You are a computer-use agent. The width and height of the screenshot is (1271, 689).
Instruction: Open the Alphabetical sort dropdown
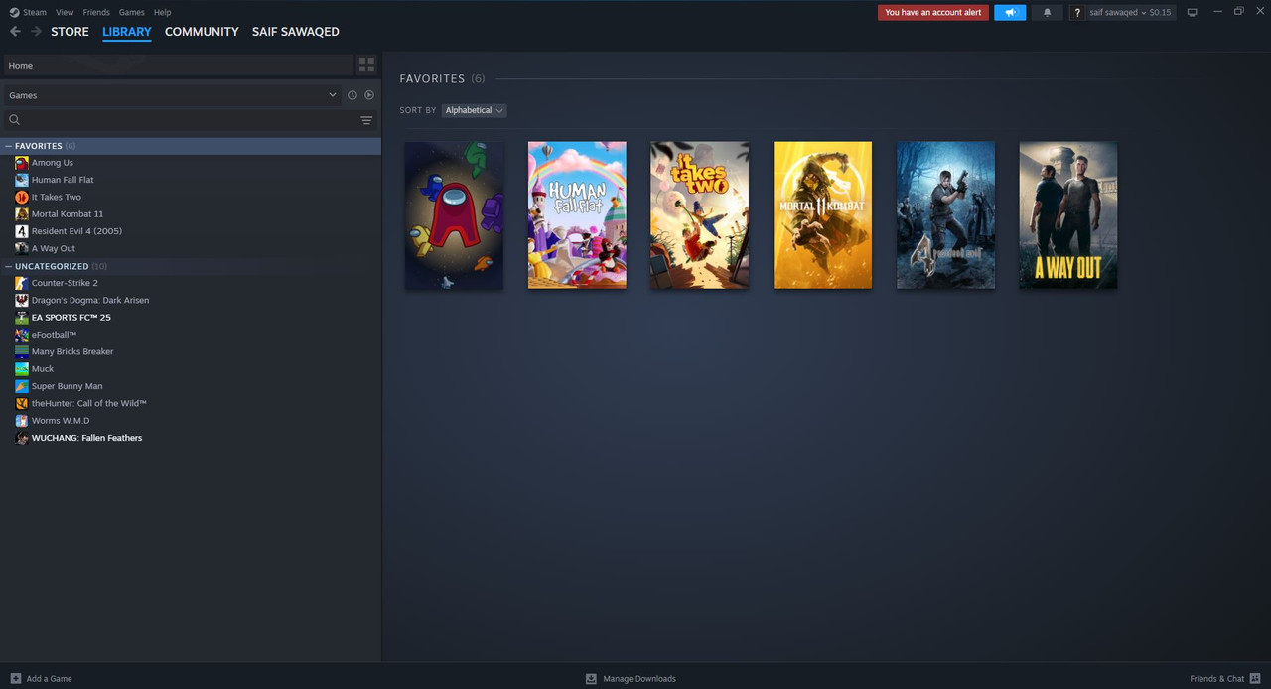[474, 110]
